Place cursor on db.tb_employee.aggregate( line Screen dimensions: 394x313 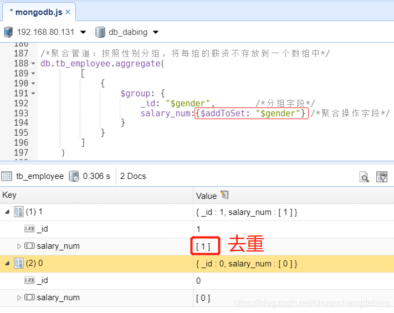(103, 64)
